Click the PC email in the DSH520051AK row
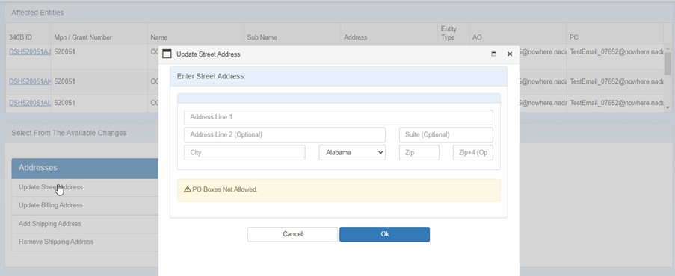The width and height of the screenshot is (675, 276). 617,81
